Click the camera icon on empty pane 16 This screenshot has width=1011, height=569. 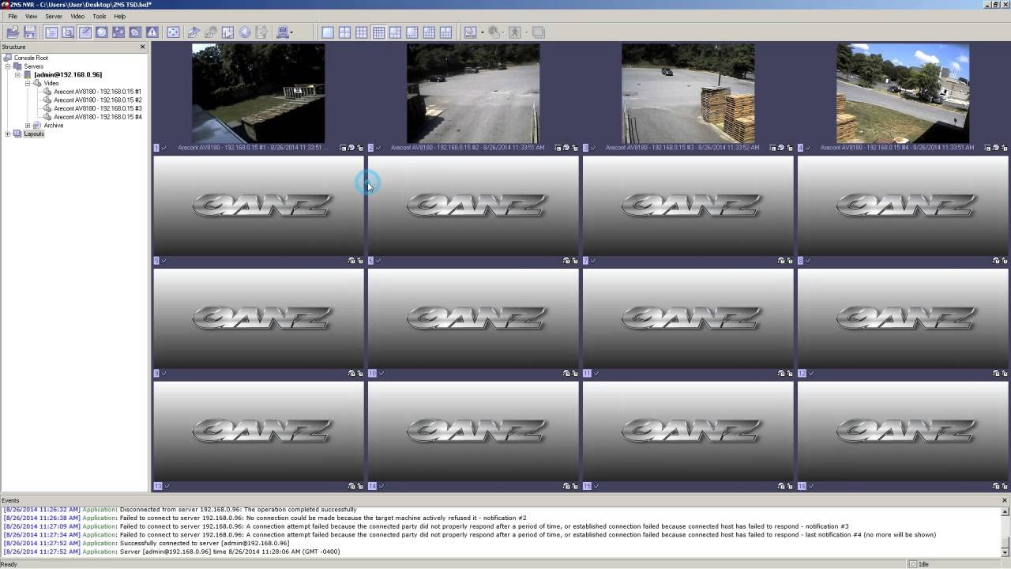click(996, 487)
